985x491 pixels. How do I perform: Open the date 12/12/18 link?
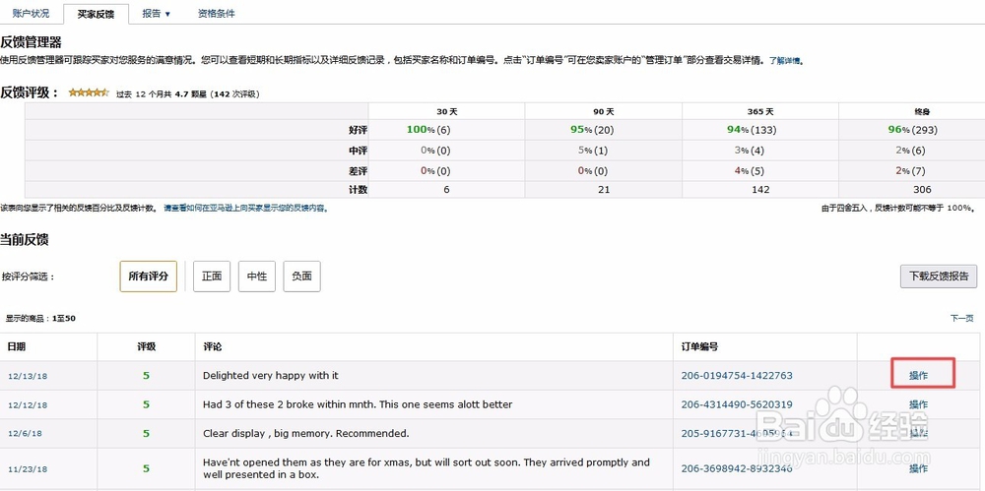[x=28, y=405]
